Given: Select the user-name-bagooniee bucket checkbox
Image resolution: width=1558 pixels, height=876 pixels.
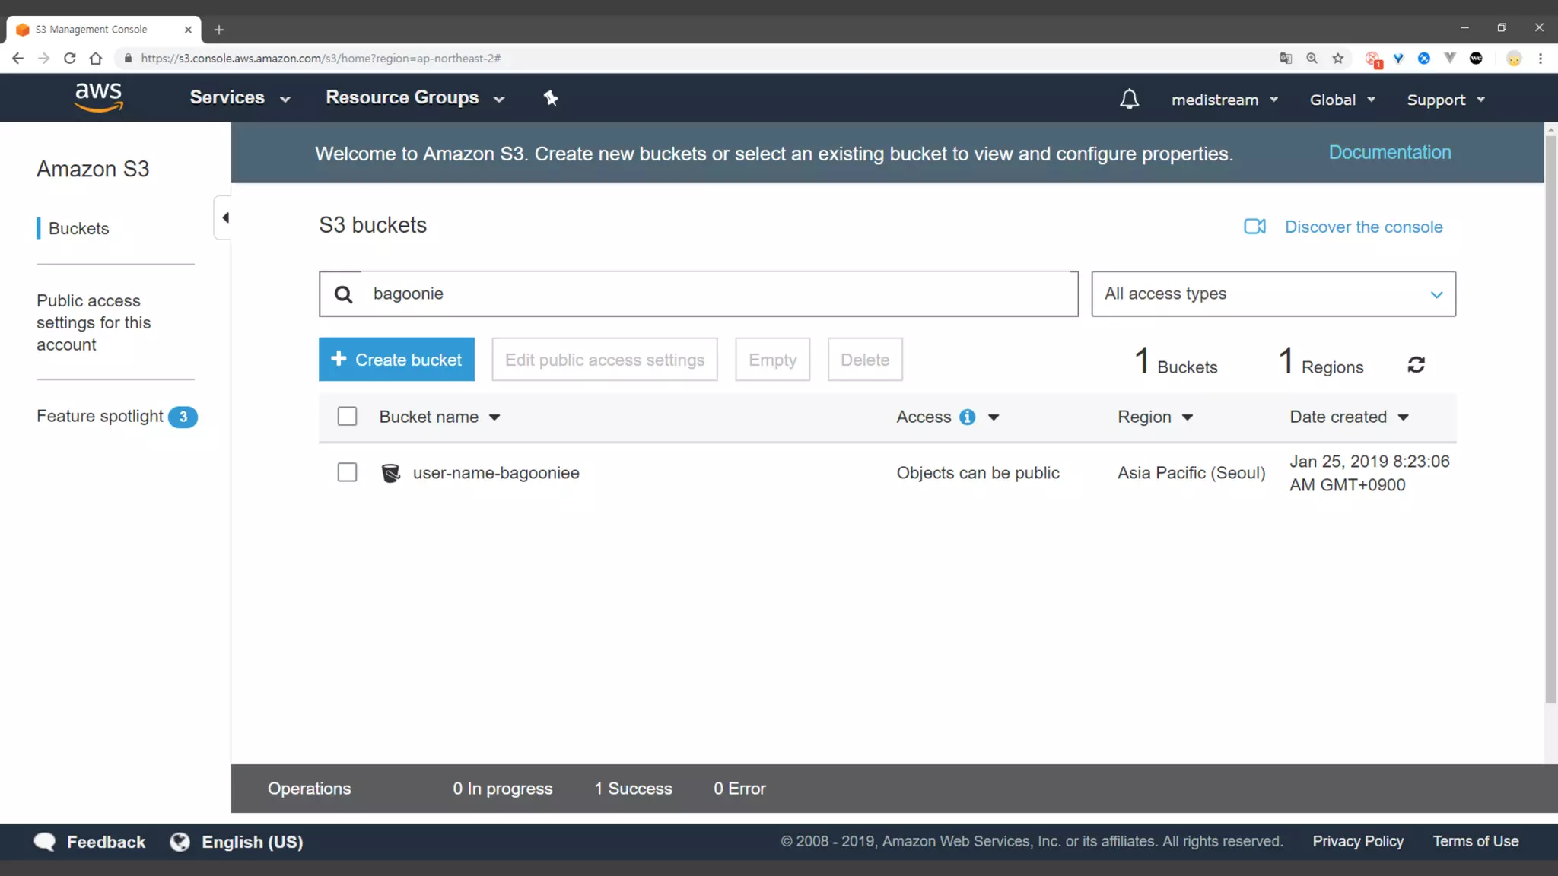Looking at the screenshot, I should [347, 472].
